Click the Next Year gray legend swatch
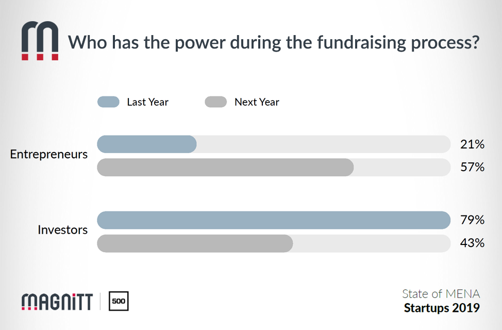 [215, 102]
